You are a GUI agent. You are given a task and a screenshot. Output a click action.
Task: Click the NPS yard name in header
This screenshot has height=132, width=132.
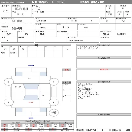[x=48, y=2]
